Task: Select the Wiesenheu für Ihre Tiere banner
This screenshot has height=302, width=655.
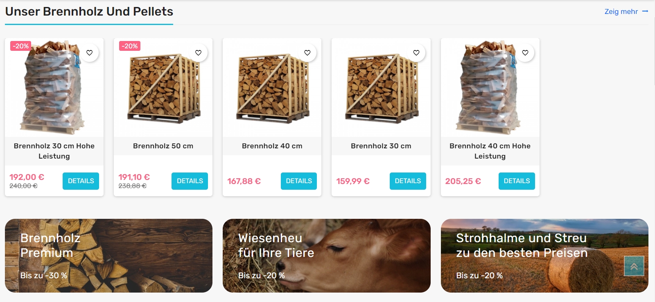Action: point(327,256)
